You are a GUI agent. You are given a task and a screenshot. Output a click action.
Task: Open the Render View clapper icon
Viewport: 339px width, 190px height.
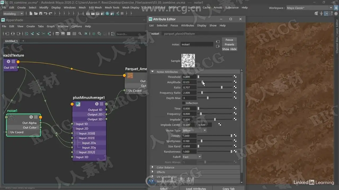point(88,13)
